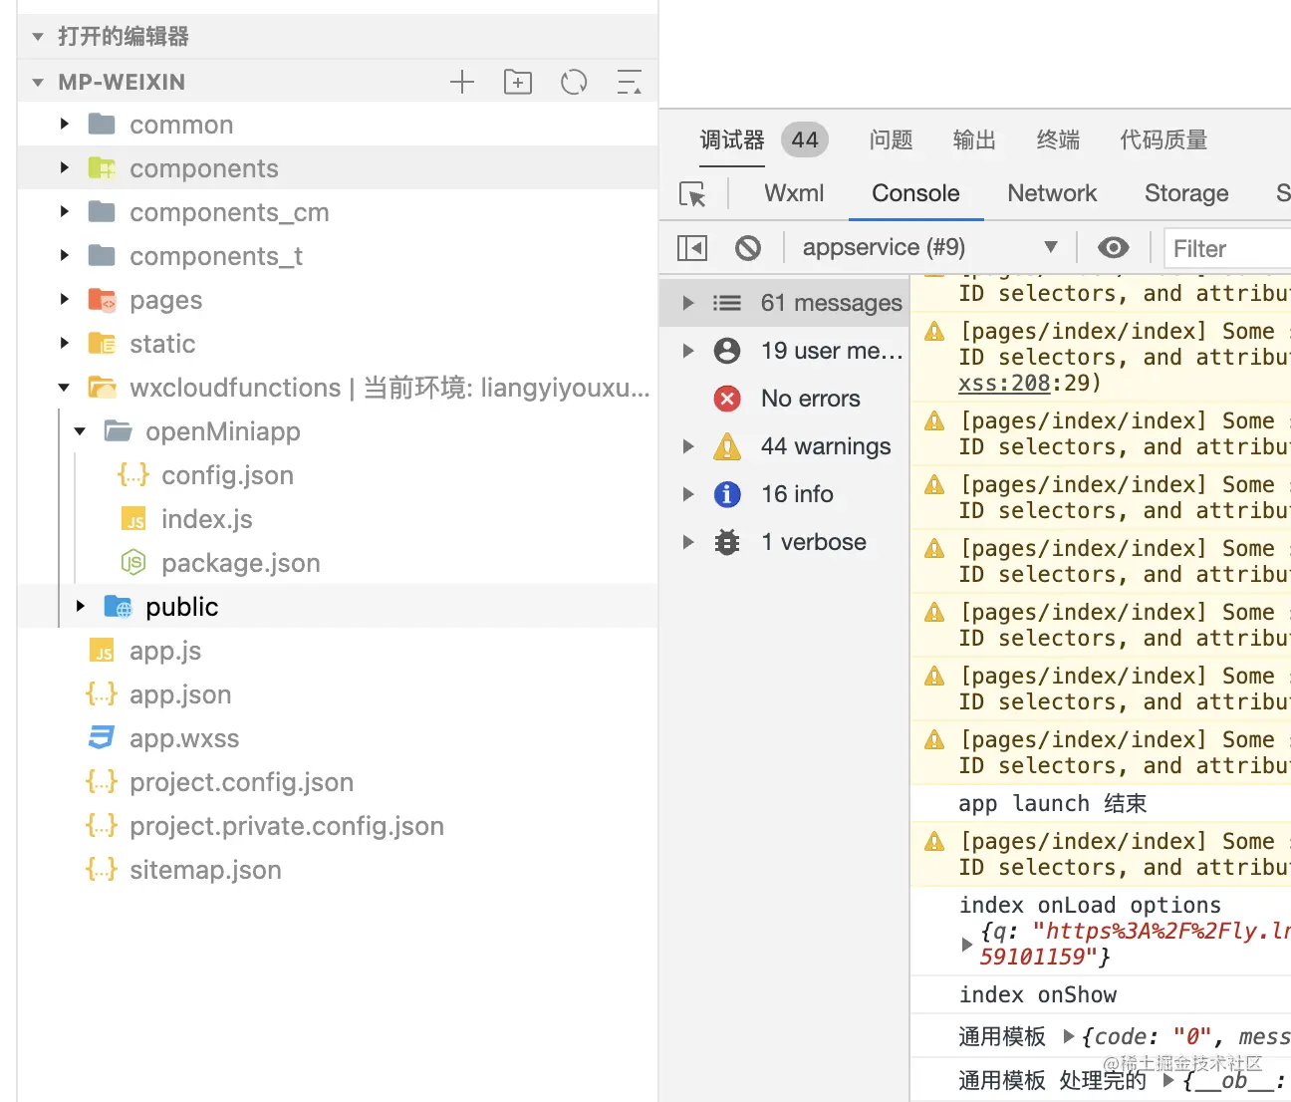Viewport: 1291px width, 1102px height.
Task: Expand the 16 info group arrow
Action: (687, 494)
